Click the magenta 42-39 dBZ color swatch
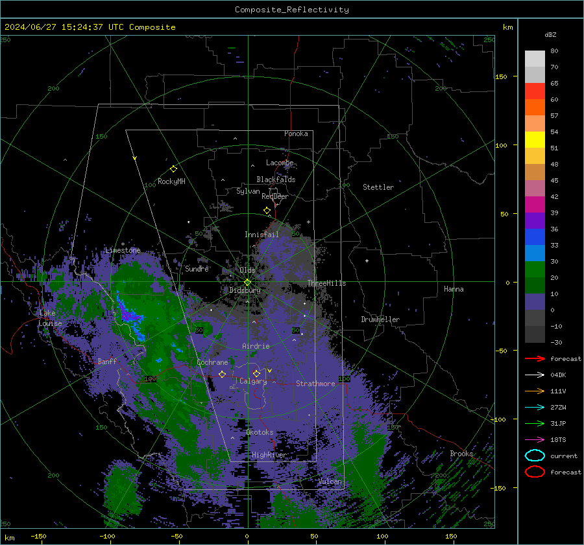The image size is (584, 545). pos(535,204)
